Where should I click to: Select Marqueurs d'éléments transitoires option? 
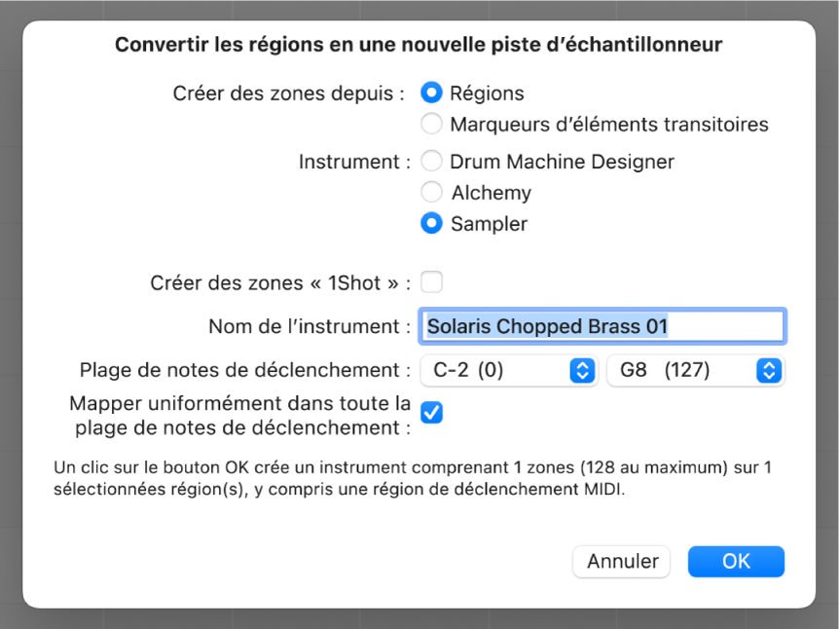[x=431, y=124]
